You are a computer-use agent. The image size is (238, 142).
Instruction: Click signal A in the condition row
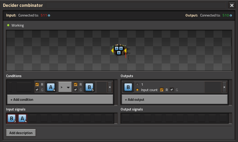(x=51, y=87)
